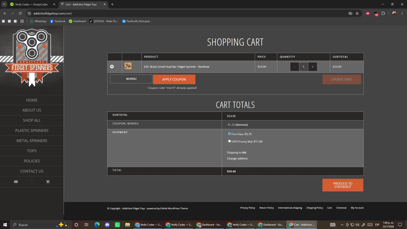Viewport: 407px width, 229px height.
Task: Open the WhatsApp bookmark
Action: pyautogui.click(x=38, y=21)
